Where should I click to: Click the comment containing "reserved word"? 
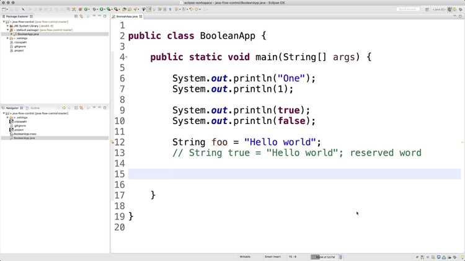coord(297,153)
